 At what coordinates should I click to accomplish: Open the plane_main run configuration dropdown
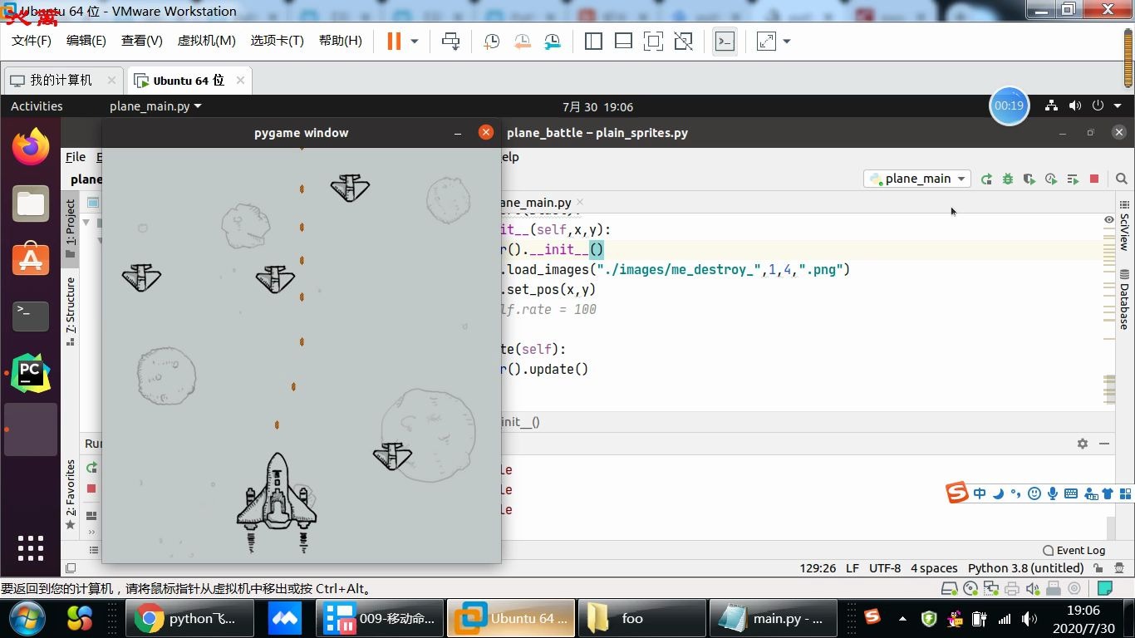click(x=916, y=179)
